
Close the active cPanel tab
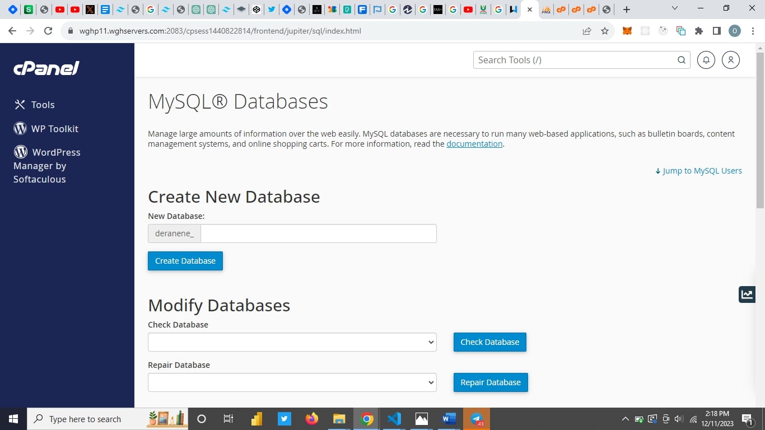530,10
